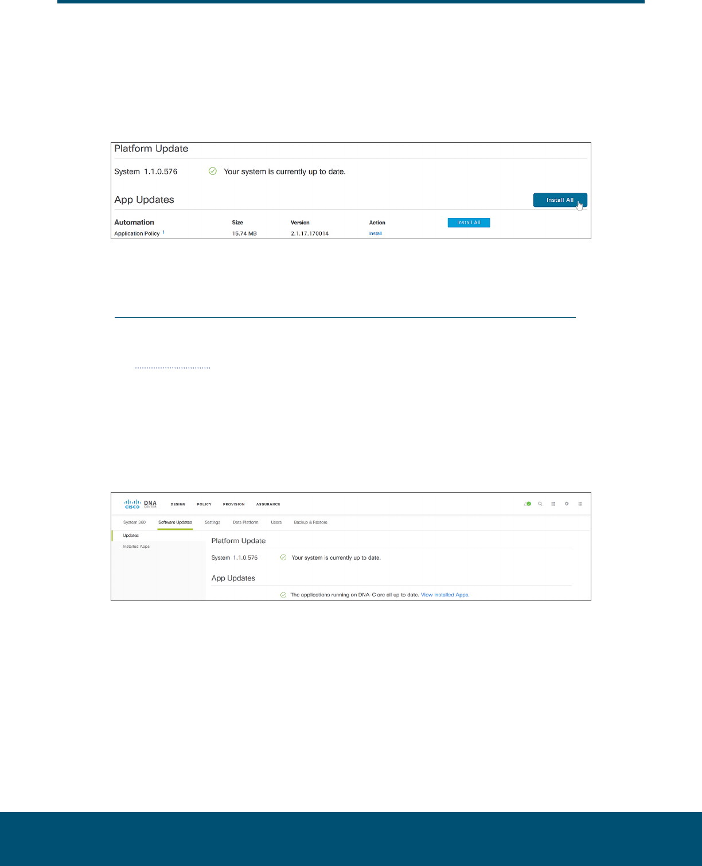Click the search magnifier icon
The image size is (702, 866).
540,504
